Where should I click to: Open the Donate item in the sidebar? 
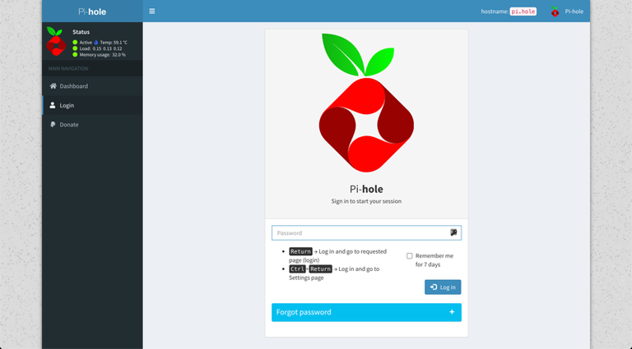(69, 125)
